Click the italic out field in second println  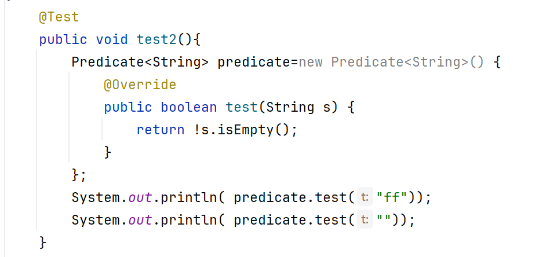pyautogui.click(x=140, y=221)
